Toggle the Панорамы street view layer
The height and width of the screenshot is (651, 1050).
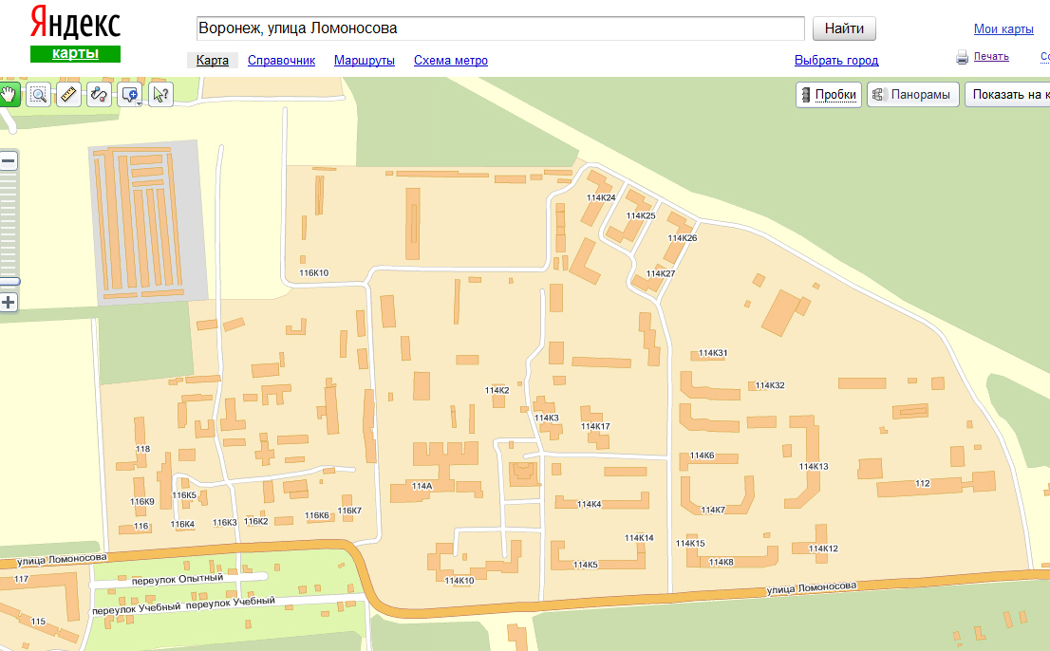point(913,95)
